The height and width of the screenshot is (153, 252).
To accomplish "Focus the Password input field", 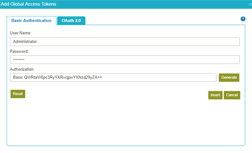I will (x=125, y=59).
